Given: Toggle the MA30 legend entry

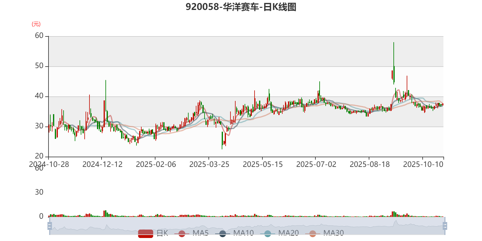Looking at the screenshot, I should [x=324, y=233].
